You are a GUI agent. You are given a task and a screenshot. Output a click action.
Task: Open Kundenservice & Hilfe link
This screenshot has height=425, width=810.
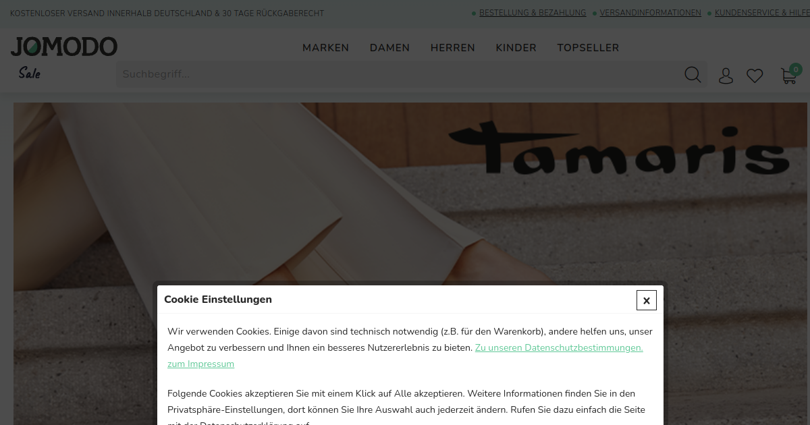coord(762,13)
